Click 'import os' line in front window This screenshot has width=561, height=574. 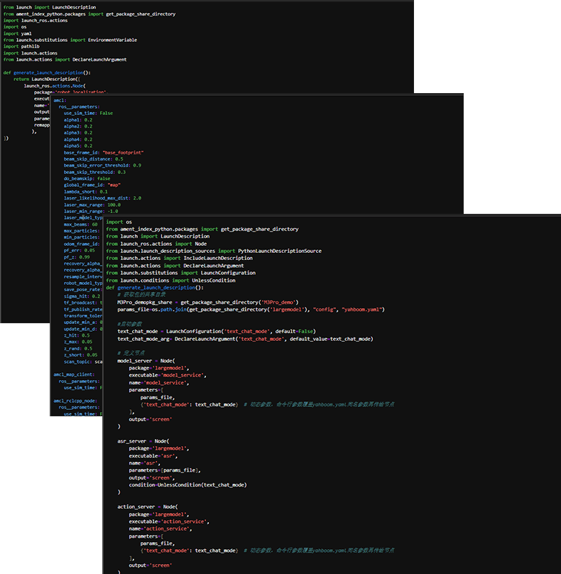(119, 222)
